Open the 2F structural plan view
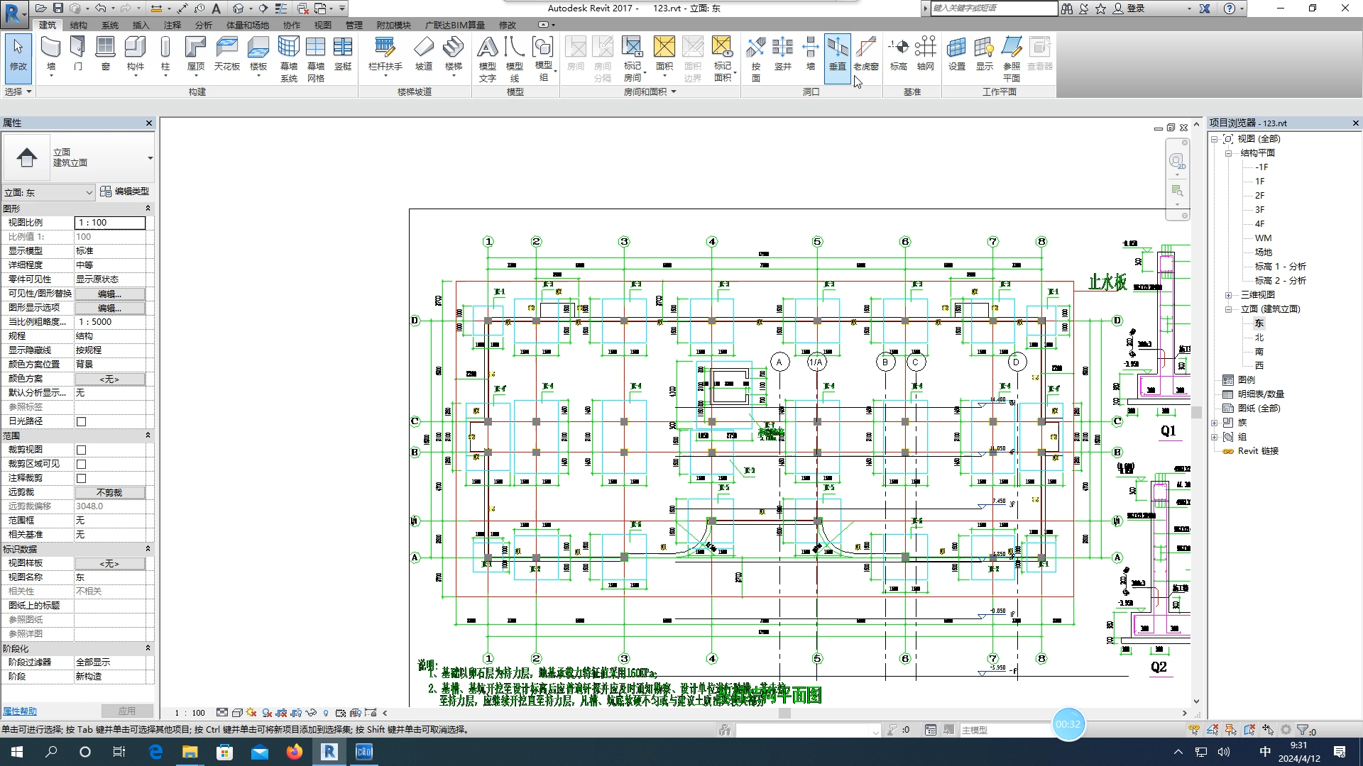 point(1259,196)
